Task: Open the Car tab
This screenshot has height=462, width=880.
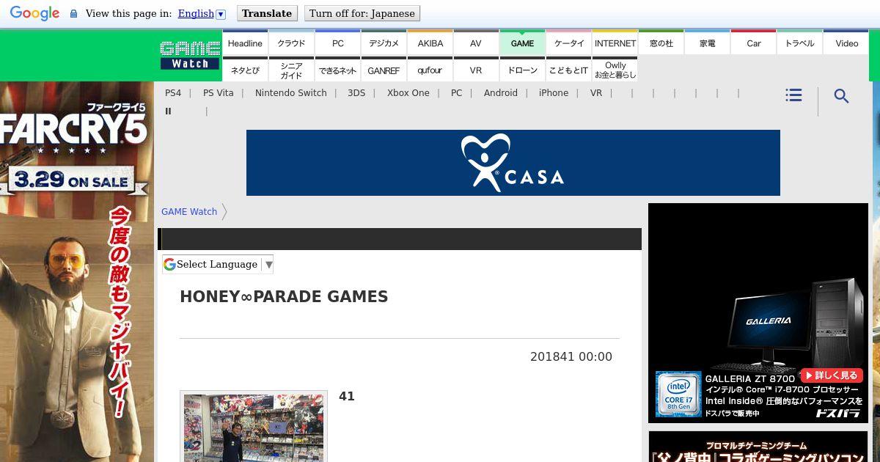Action: (x=753, y=43)
